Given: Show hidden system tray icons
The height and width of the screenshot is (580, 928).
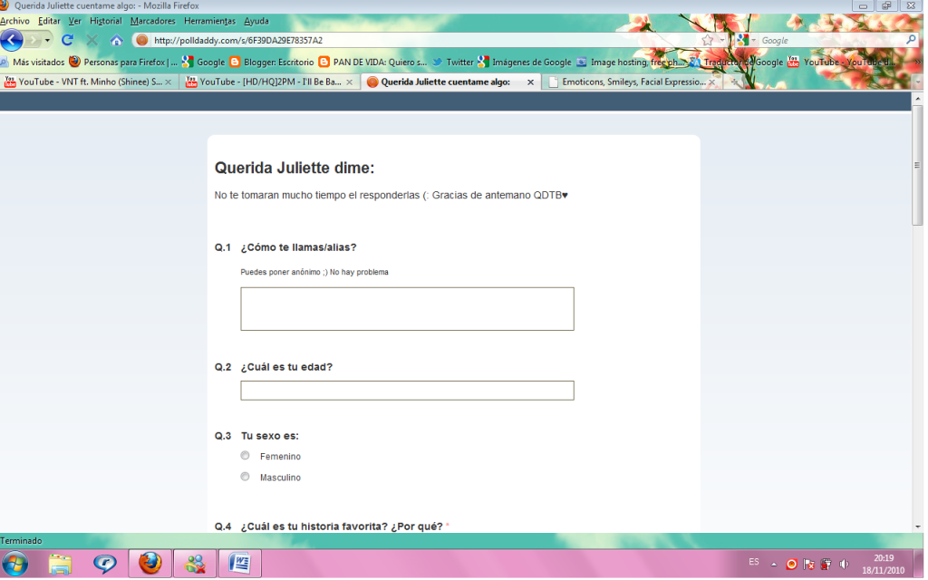Looking at the screenshot, I should pos(774,564).
